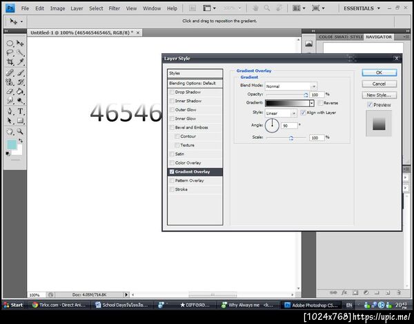This screenshot has height=324, width=414.
Task: Select the History Brush tool
Action: (20, 82)
